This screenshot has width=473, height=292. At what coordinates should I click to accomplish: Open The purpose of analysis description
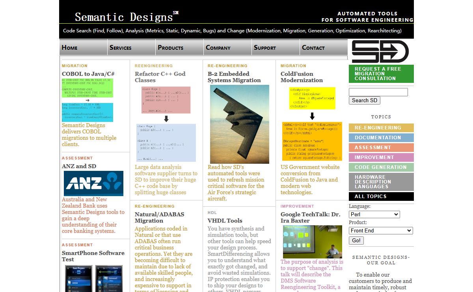point(312,275)
